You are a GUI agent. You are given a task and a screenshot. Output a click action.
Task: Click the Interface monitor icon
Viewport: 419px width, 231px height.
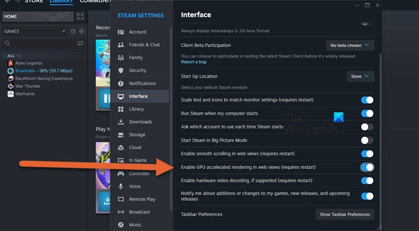click(121, 96)
